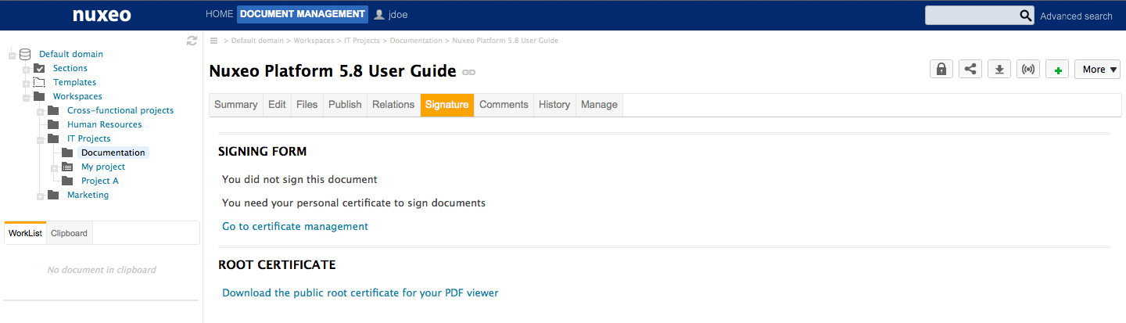Refresh the navigation tree
This screenshot has height=323, width=1126.
click(x=192, y=41)
